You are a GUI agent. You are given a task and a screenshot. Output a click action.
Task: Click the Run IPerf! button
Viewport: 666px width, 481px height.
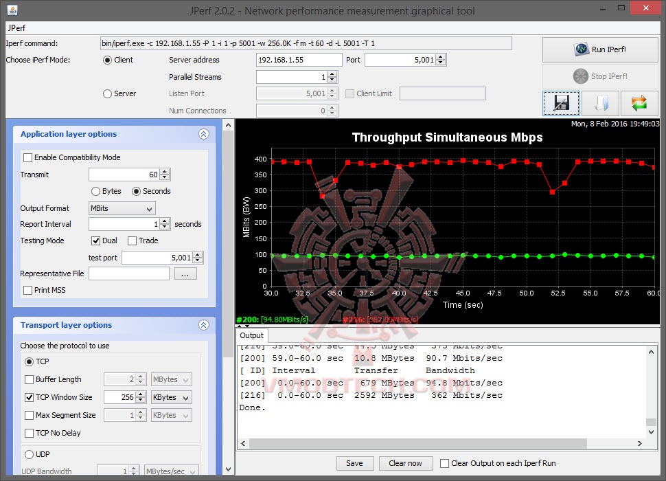600,49
